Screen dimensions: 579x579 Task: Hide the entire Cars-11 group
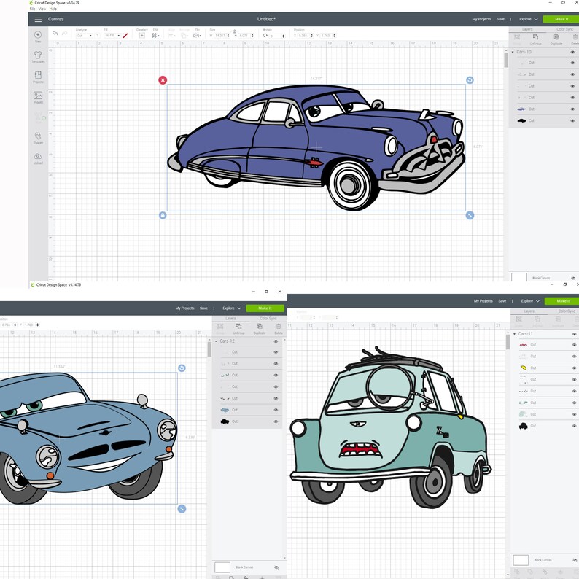(x=574, y=334)
